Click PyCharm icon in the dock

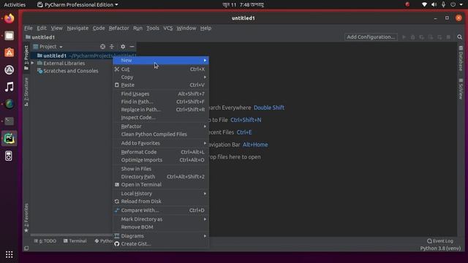(10, 138)
